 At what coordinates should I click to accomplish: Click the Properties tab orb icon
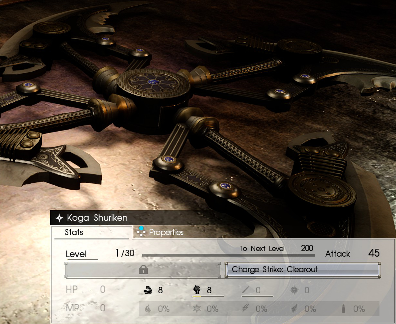(x=141, y=232)
